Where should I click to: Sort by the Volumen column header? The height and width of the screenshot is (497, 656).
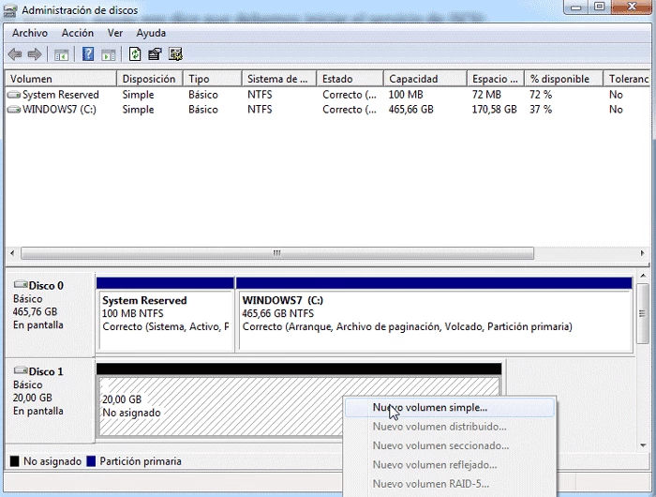point(61,79)
